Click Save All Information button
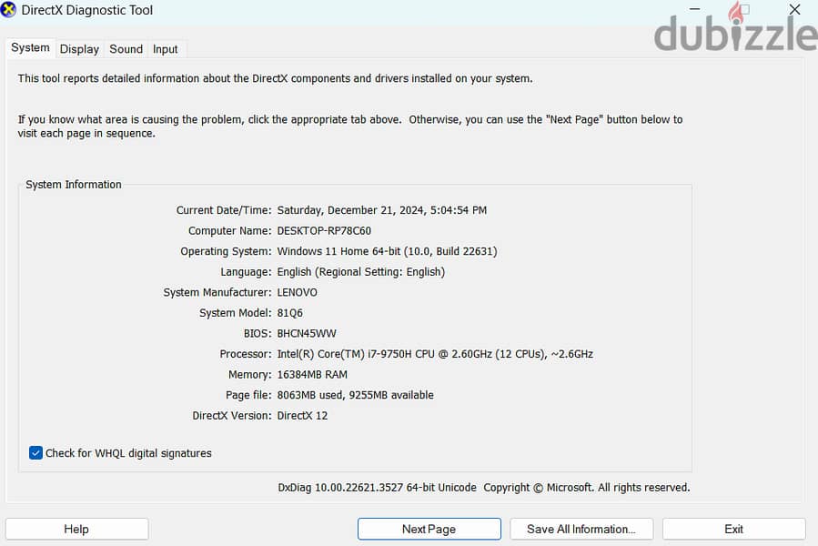818x546 pixels. [x=581, y=529]
